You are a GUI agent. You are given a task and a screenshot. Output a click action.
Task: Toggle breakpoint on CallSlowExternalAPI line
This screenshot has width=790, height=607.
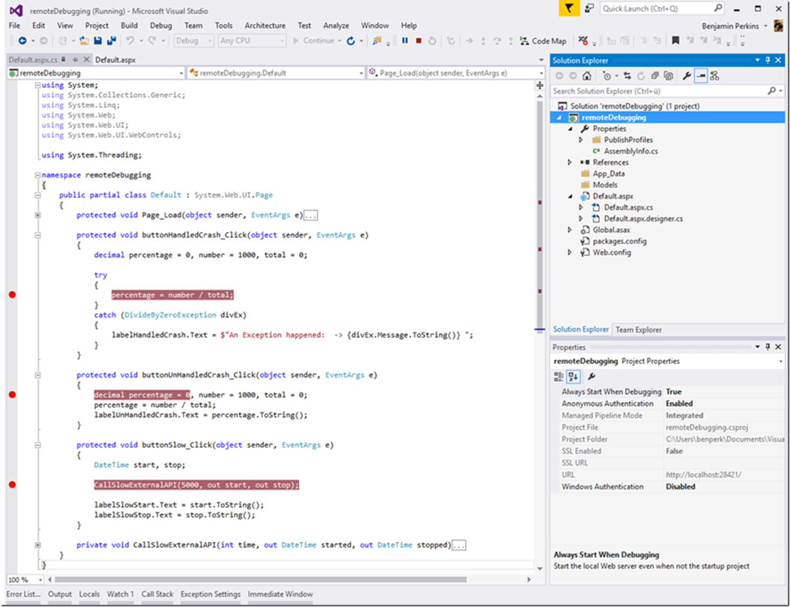[x=12, y=485]
